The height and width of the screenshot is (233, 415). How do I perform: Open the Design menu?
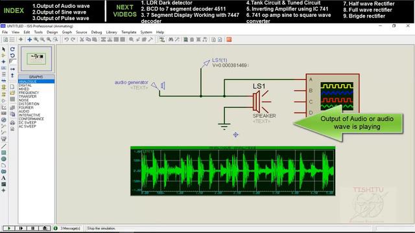click(x=52, y=32)
